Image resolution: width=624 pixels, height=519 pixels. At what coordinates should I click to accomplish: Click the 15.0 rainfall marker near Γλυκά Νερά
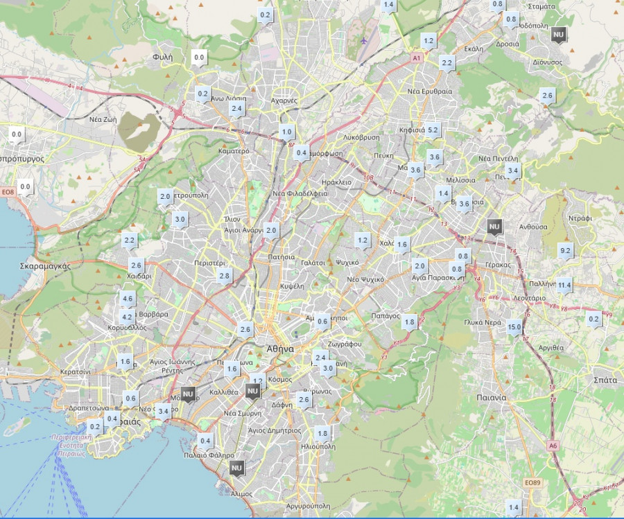[514, 327]
